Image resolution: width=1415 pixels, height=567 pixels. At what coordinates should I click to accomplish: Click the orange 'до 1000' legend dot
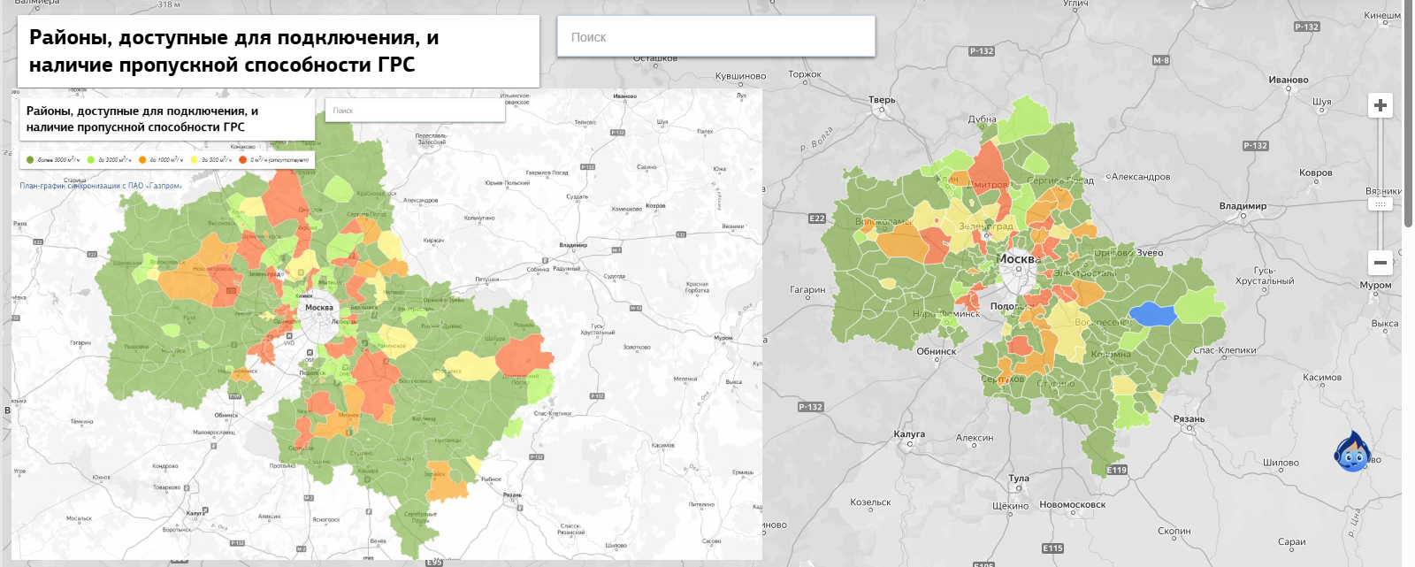tap(142, 160)
